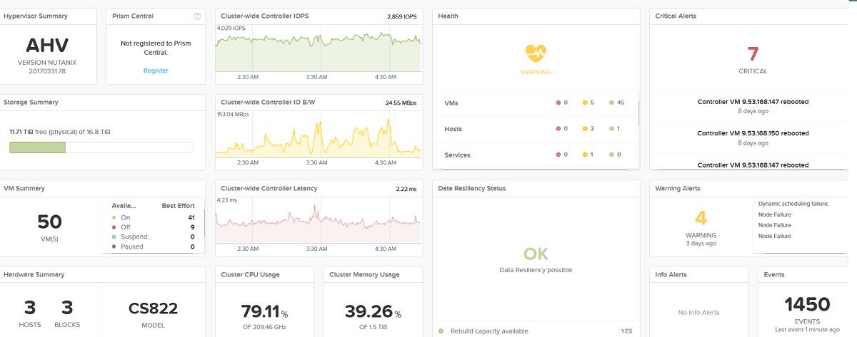Click the Cluster-wide Controller IOPS chart

[318, 52]
